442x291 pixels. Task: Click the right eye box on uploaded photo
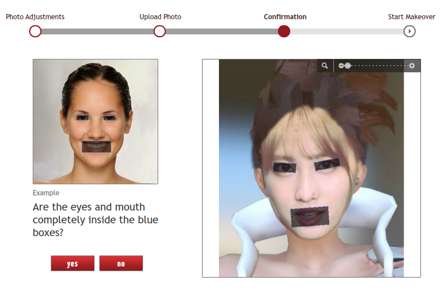(x=327, y=164)
